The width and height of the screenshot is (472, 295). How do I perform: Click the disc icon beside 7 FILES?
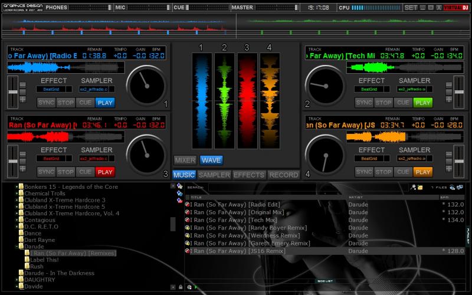[453, 187]
